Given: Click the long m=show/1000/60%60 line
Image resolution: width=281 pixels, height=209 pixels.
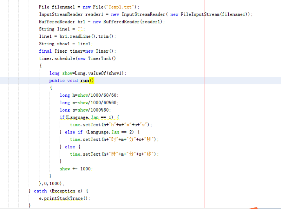Looking at the screenshot, I should point(89,103).
